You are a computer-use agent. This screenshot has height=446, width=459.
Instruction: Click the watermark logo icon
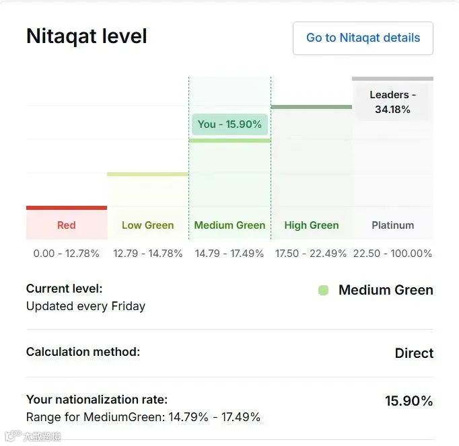tap(13, 436)
